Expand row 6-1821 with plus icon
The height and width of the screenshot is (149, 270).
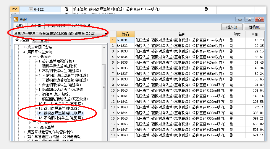tap(31, 9)
